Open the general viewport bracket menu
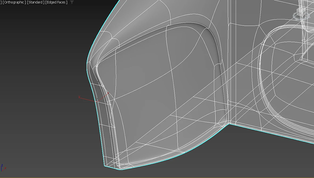Image resolution: width=314 pixels, height=178 pixels. pyautogui.click(x=1, y=2)
